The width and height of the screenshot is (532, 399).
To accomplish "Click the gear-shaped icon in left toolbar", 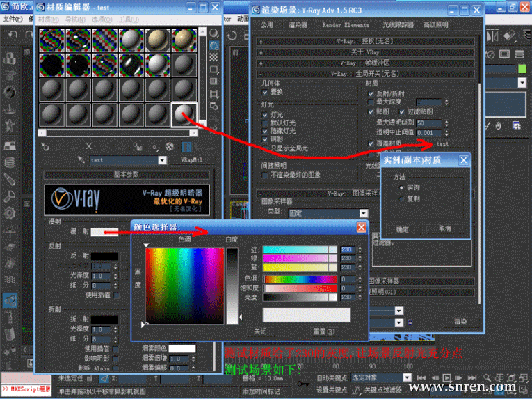I will (x=10, y=214).
